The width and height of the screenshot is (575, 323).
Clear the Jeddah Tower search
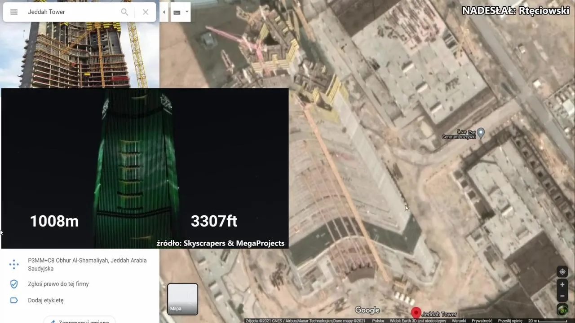(146, 12)
